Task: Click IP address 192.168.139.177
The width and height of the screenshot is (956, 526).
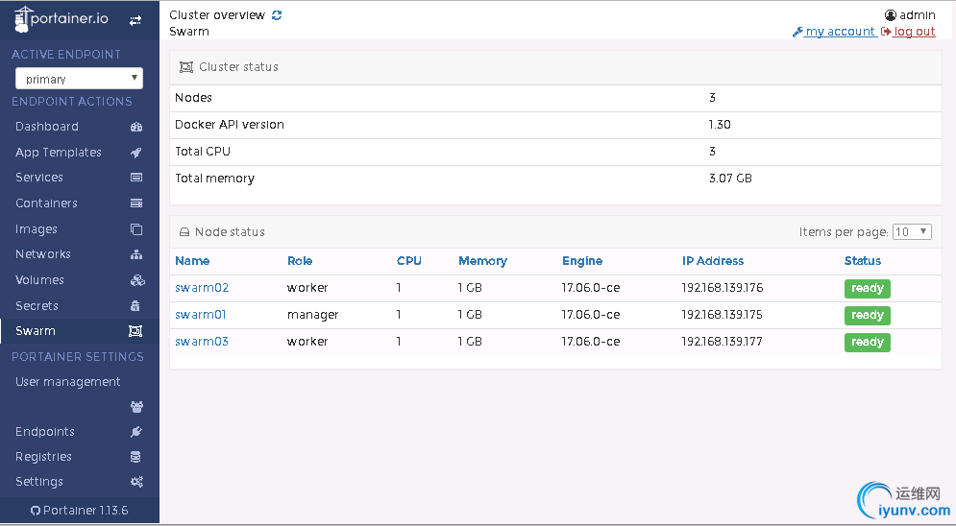Action: click(x=722, y=342)
